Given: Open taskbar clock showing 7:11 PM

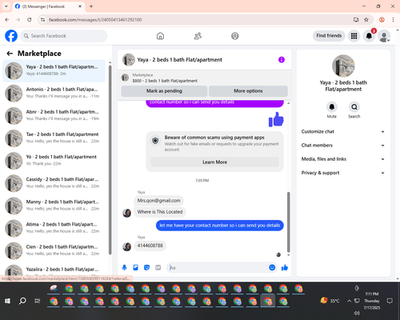Looking at the screenshot, I should tap(372, 301).
